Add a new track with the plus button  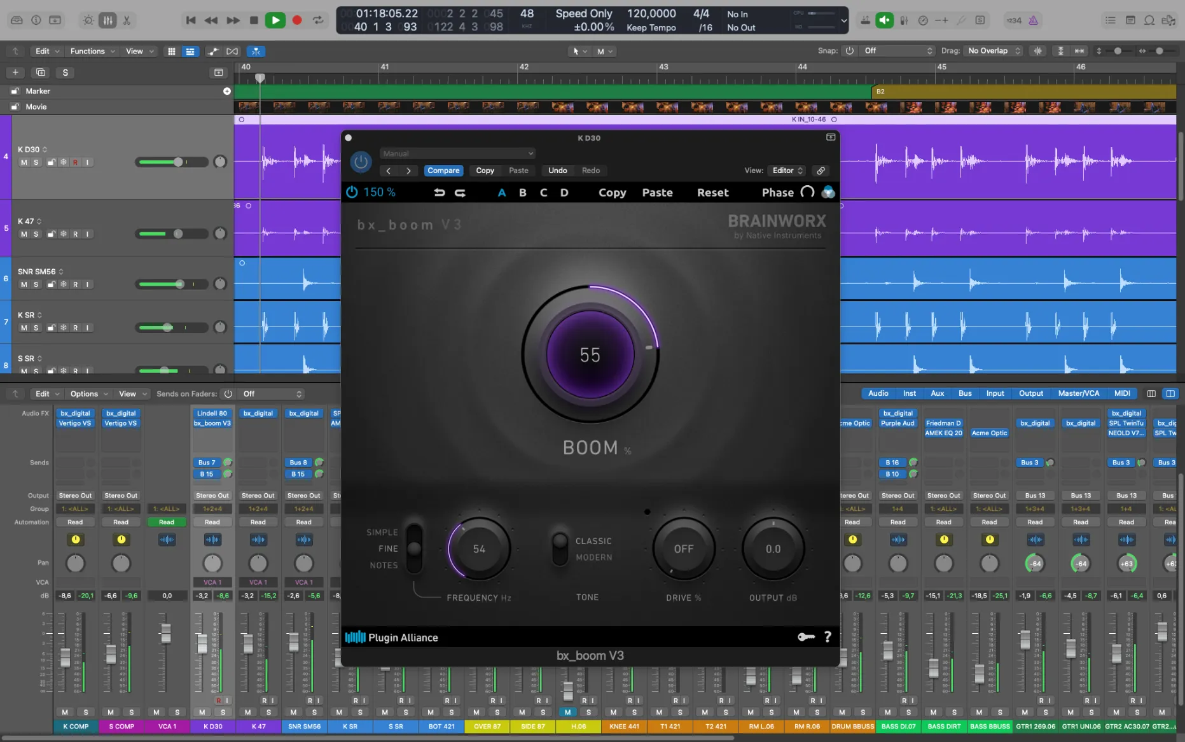point(15,73)
